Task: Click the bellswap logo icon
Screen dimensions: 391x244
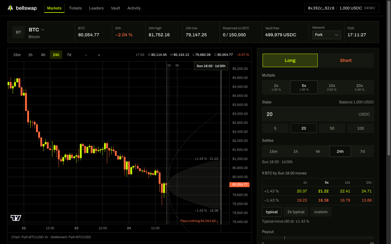Action: (10, 8)
